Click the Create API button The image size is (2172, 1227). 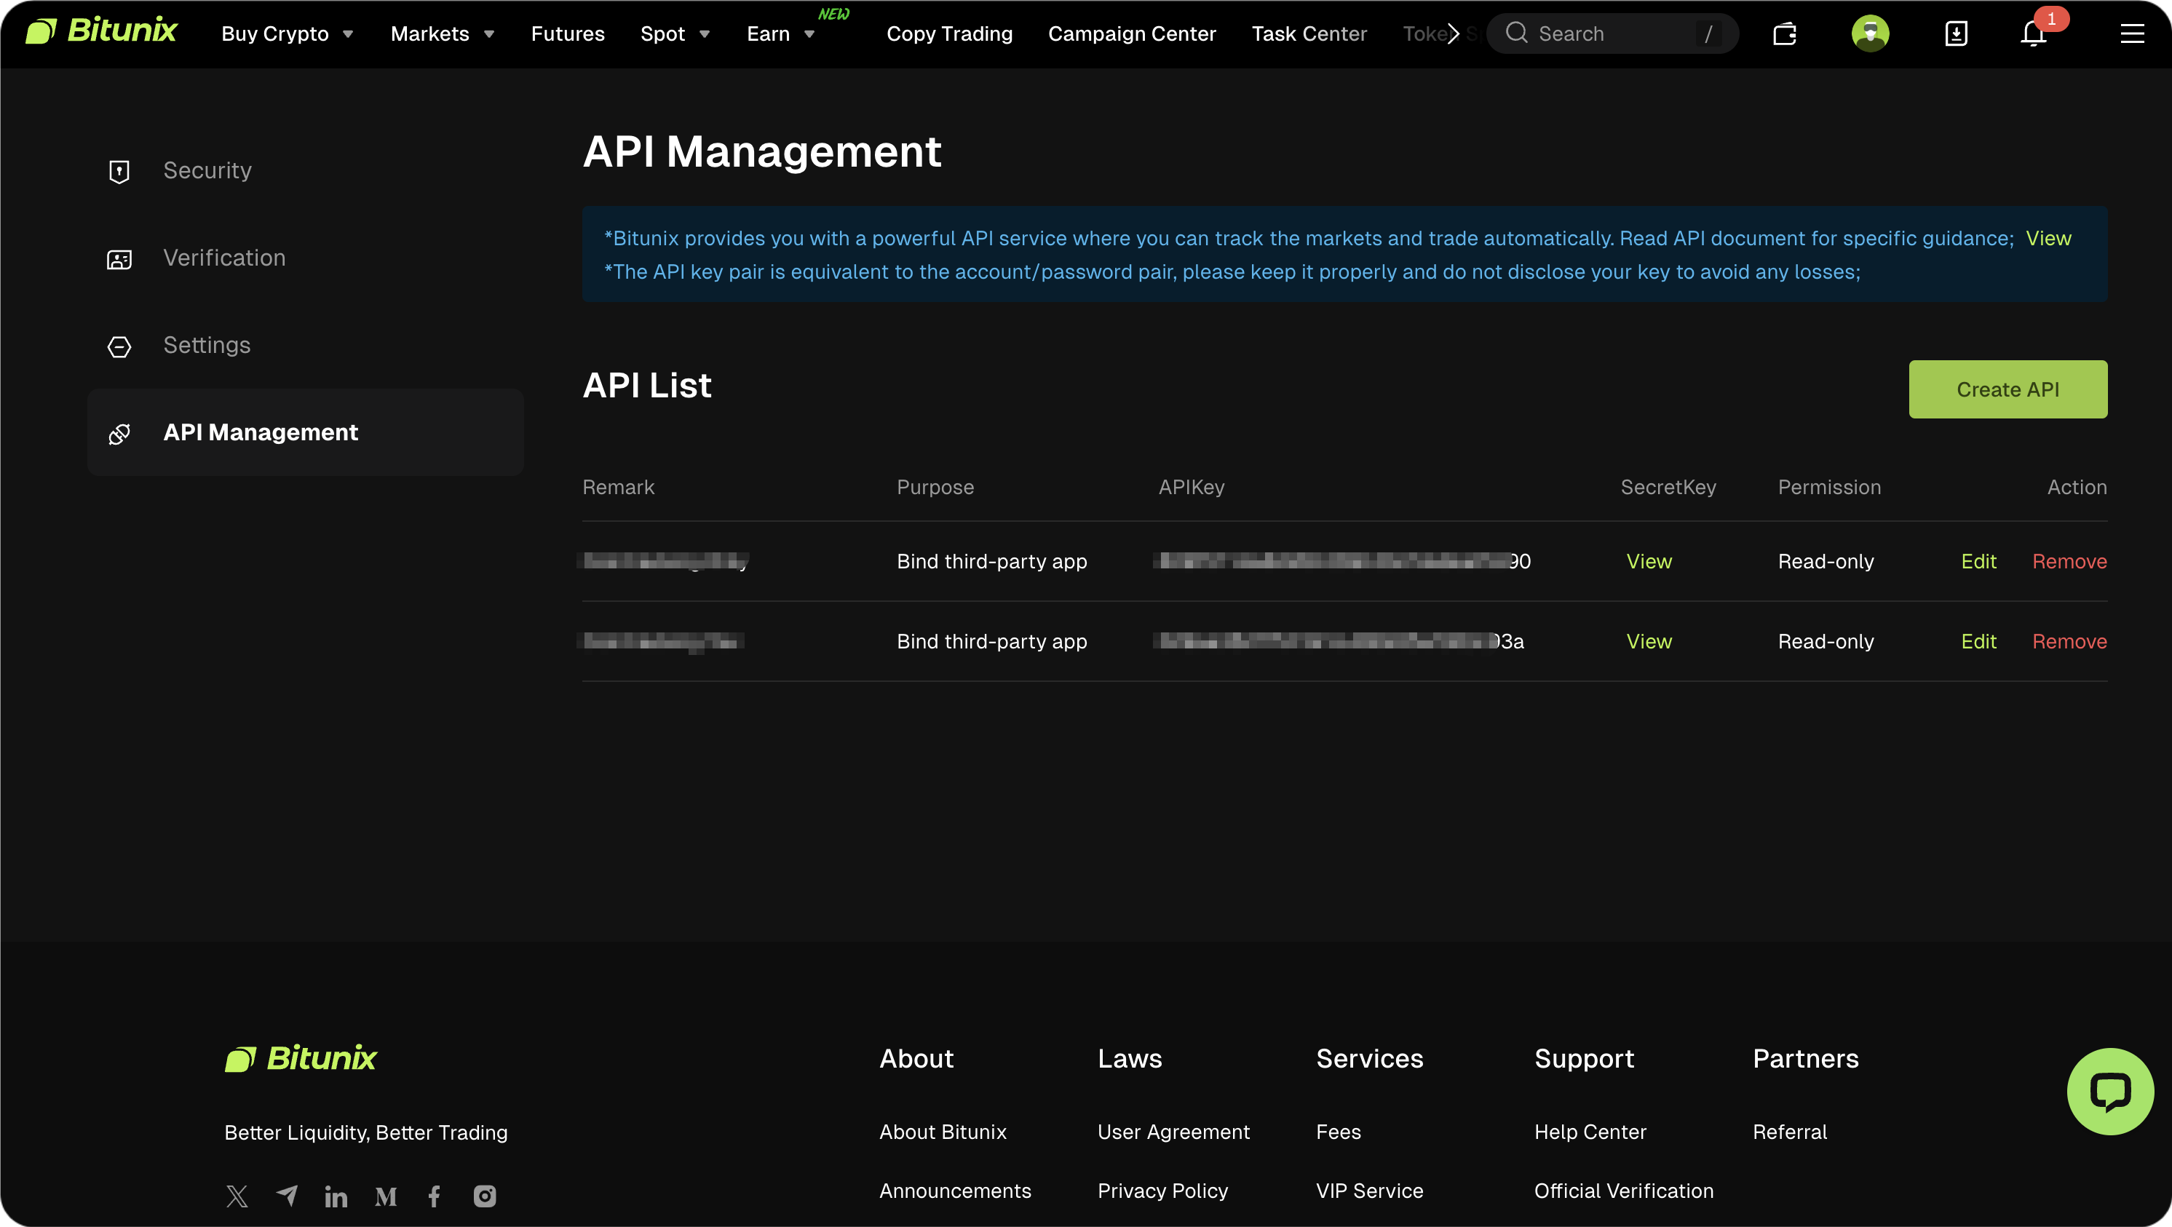2007,389
